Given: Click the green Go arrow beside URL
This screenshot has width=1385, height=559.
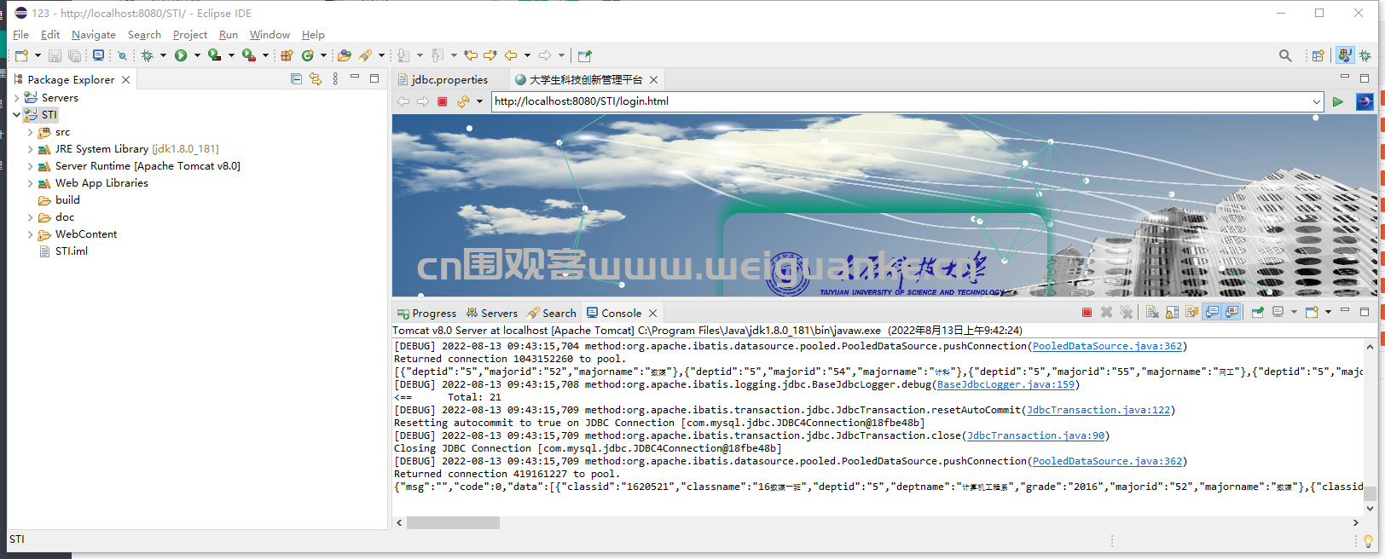Looking at the screenshot, I should point(1338,101).
